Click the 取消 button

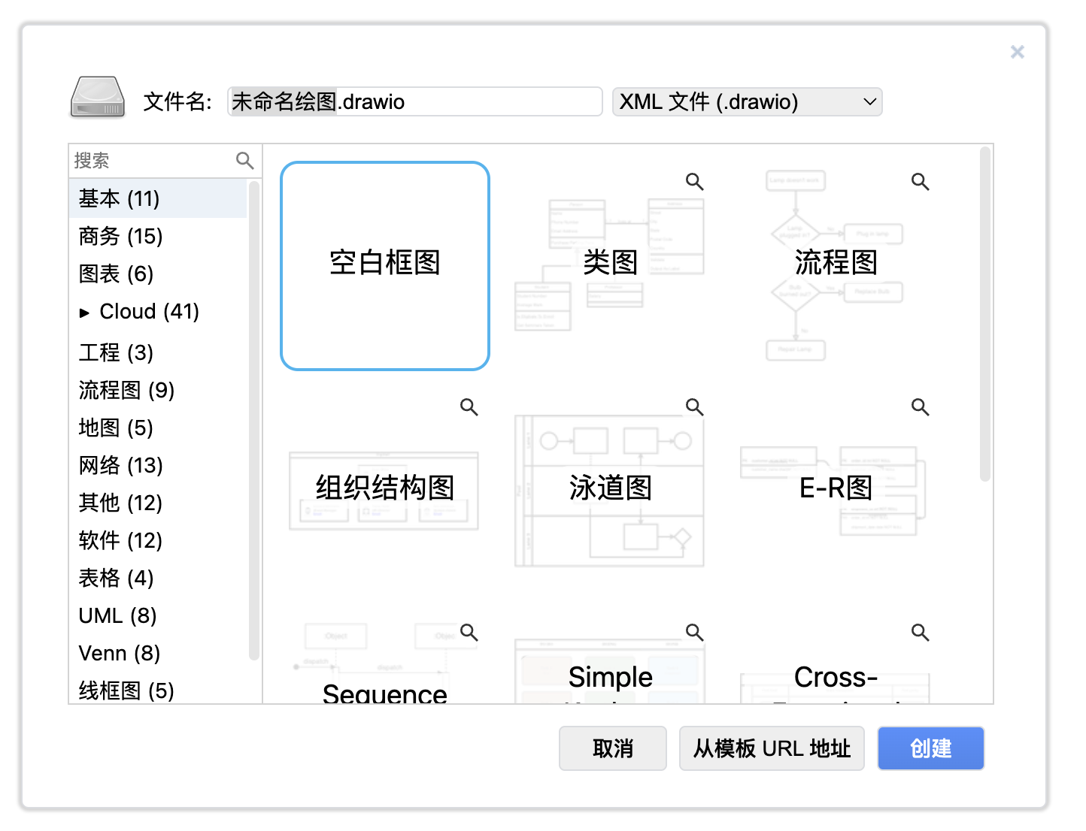click(x=612, y=748)
